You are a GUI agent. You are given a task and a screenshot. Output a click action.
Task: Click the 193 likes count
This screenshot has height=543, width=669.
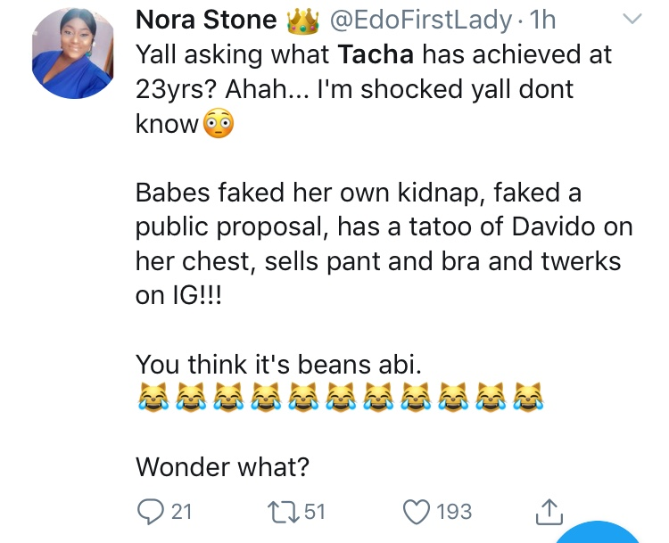coord(455,512)
